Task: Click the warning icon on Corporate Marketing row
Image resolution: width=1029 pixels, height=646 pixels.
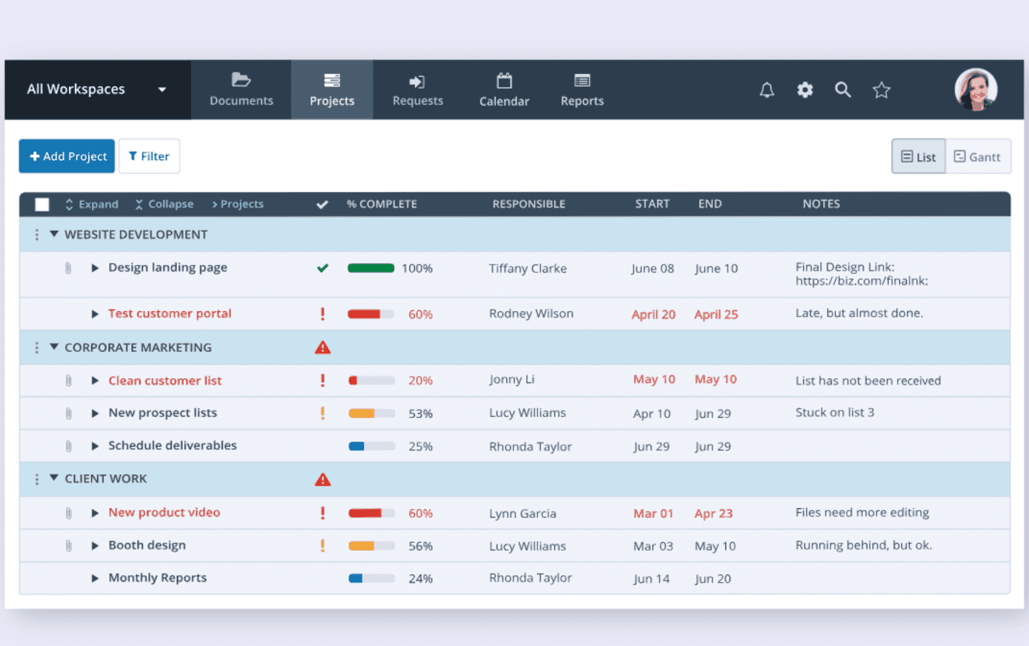Action: click(x=323, y=347)
